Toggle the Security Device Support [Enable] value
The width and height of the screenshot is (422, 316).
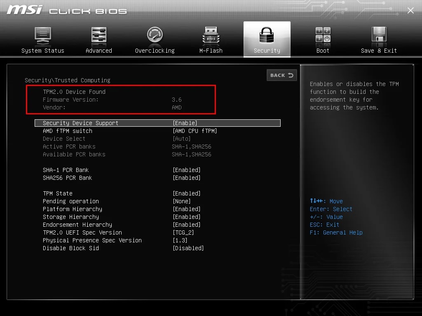point(185,123)
